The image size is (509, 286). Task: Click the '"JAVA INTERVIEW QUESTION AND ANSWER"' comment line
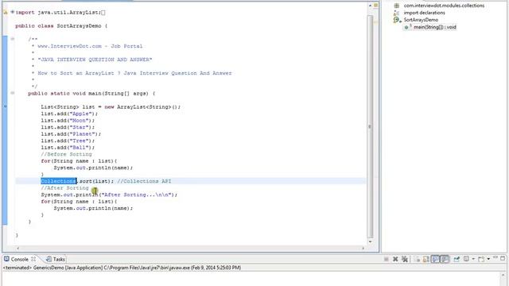[95, 60]
